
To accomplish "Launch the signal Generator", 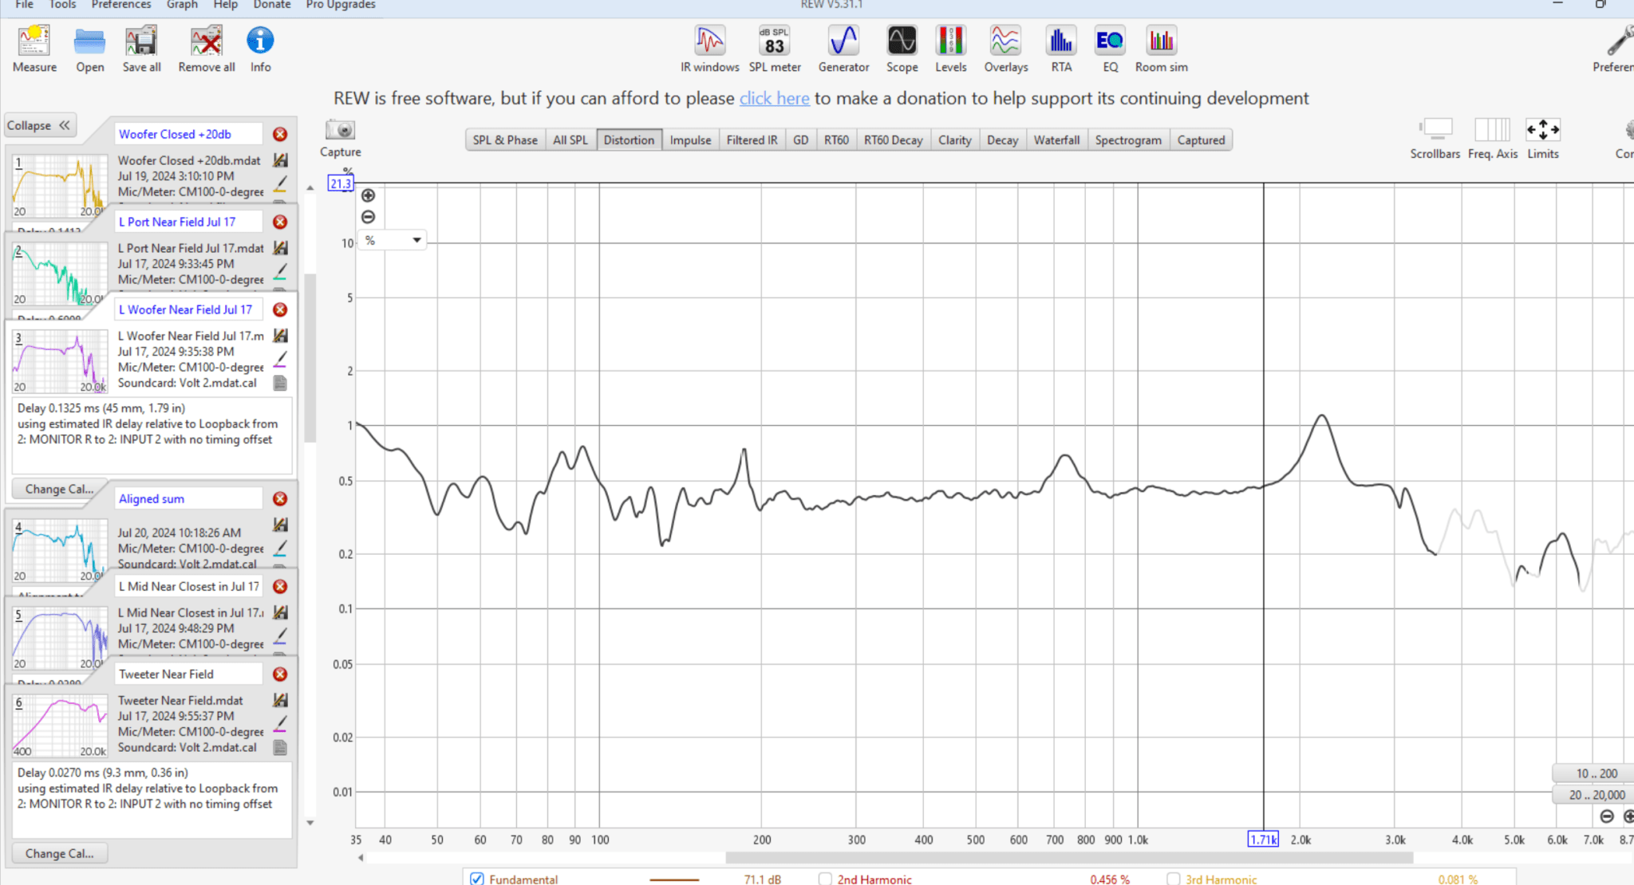I will 843,49.
